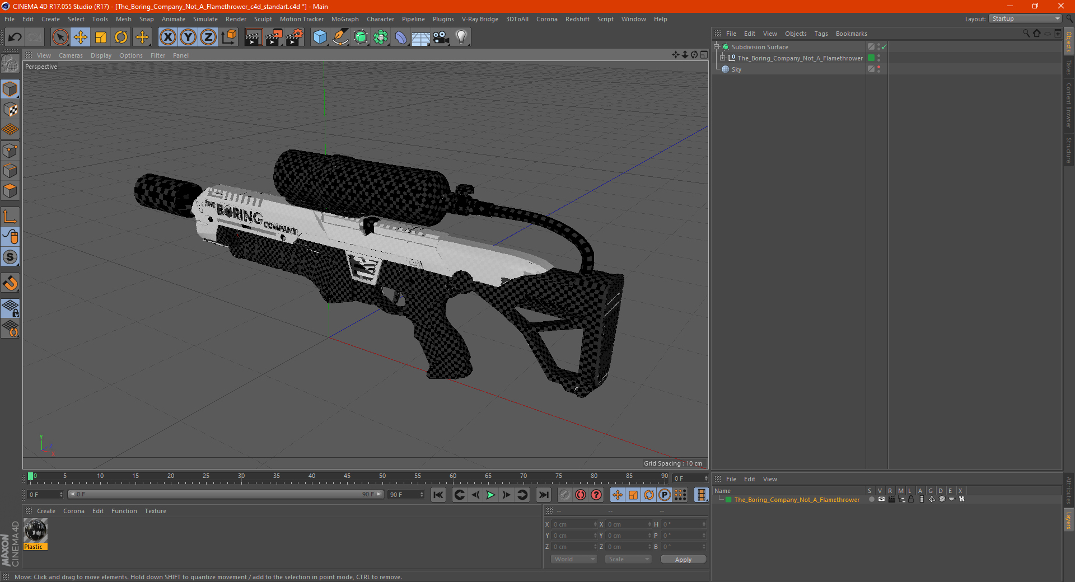The image size is (1075, 582).
Task: Add a Subdivision Surface generator icon
Action: 361,37
